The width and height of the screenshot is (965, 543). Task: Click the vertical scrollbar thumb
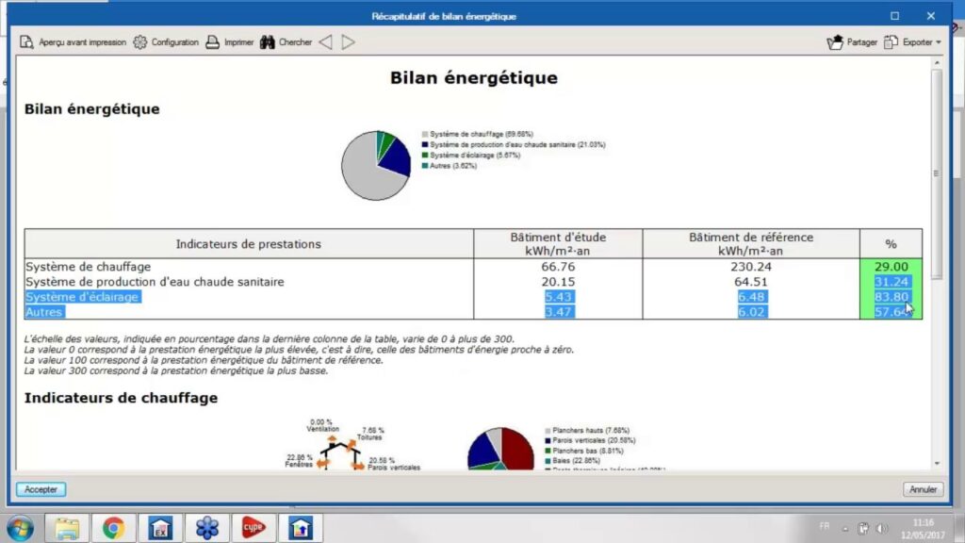point(936,170)
